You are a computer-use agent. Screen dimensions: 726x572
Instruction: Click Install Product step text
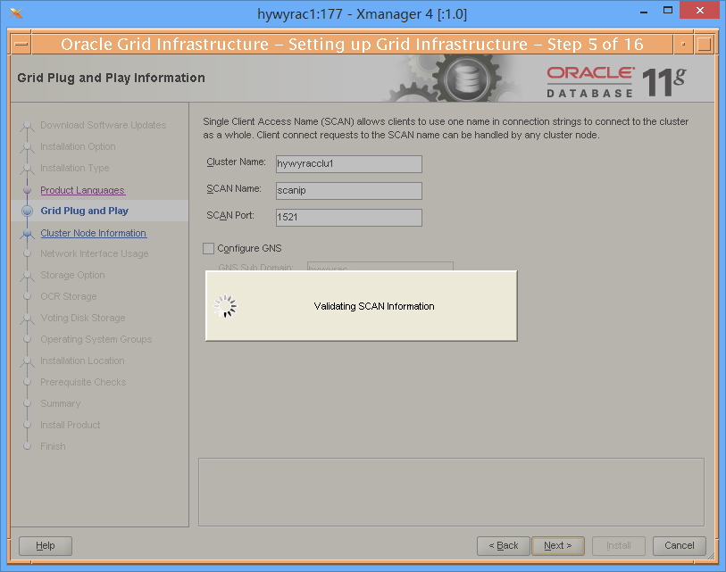pyautogui.click(x=70, y=425)
